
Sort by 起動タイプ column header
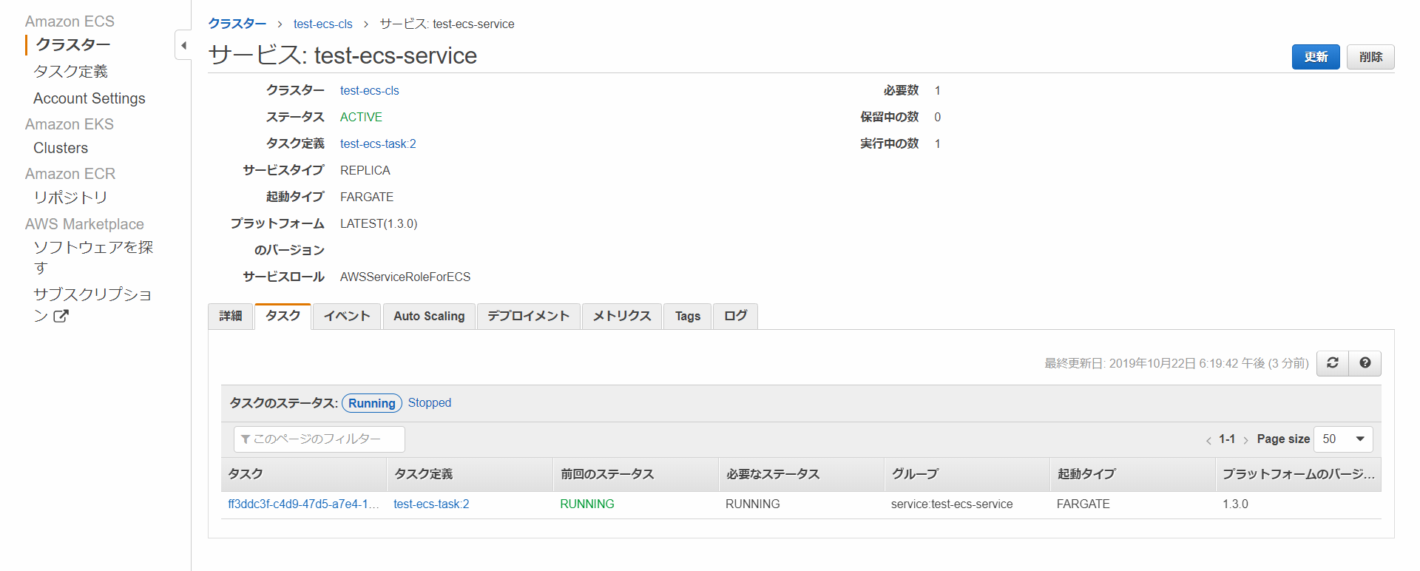(1132, 475)
